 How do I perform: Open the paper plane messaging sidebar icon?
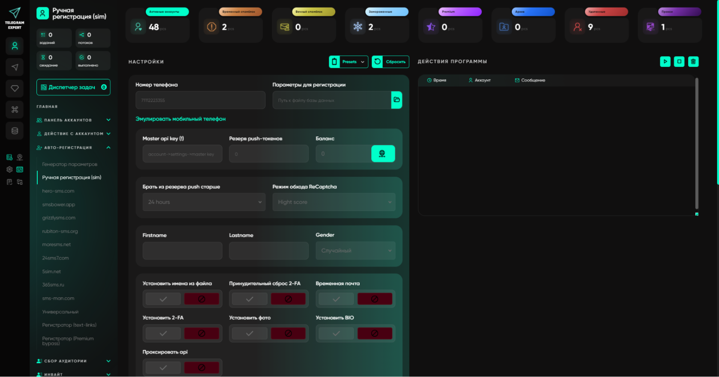[x=15, y=67]
